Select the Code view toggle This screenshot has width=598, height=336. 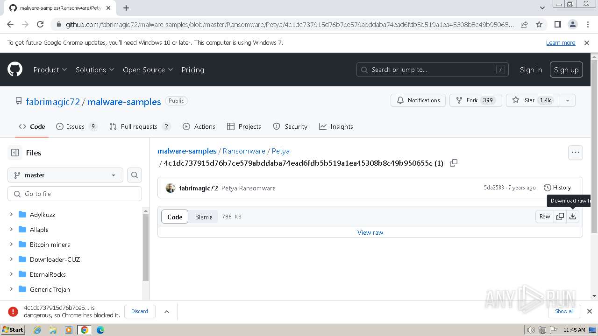pyautogui.click(x=175, y=217)
